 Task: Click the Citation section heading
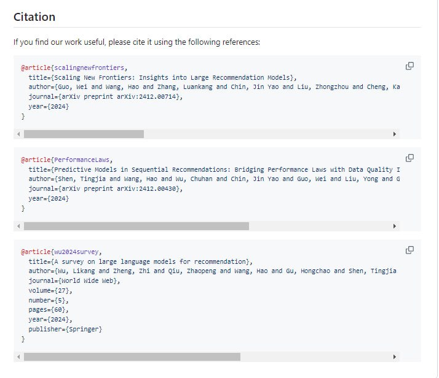click(x=34, y=17)
